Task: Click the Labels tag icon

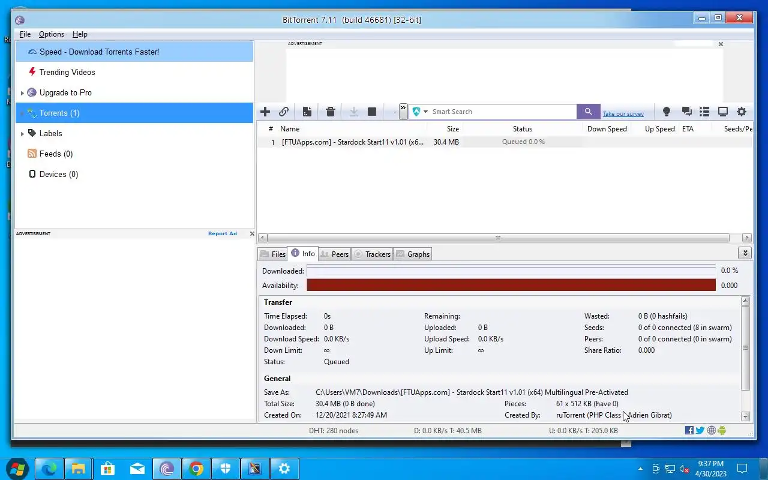Action: [32, 133]
